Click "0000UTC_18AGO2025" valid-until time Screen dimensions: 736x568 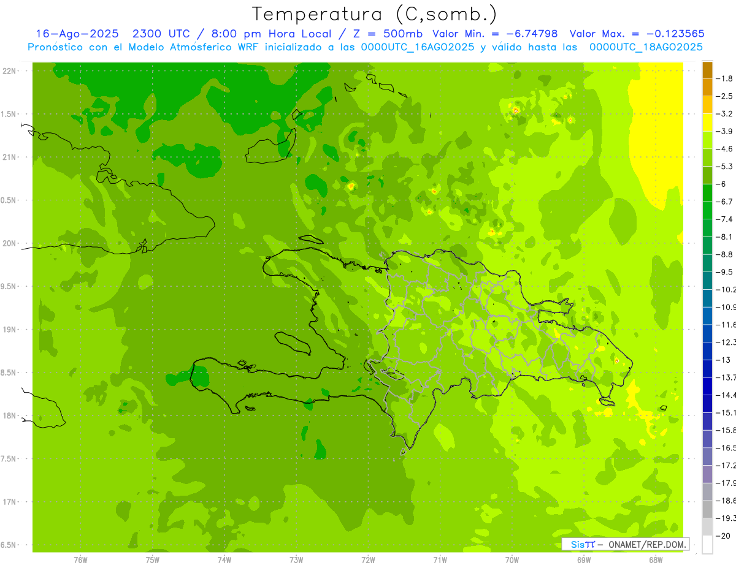646,47
